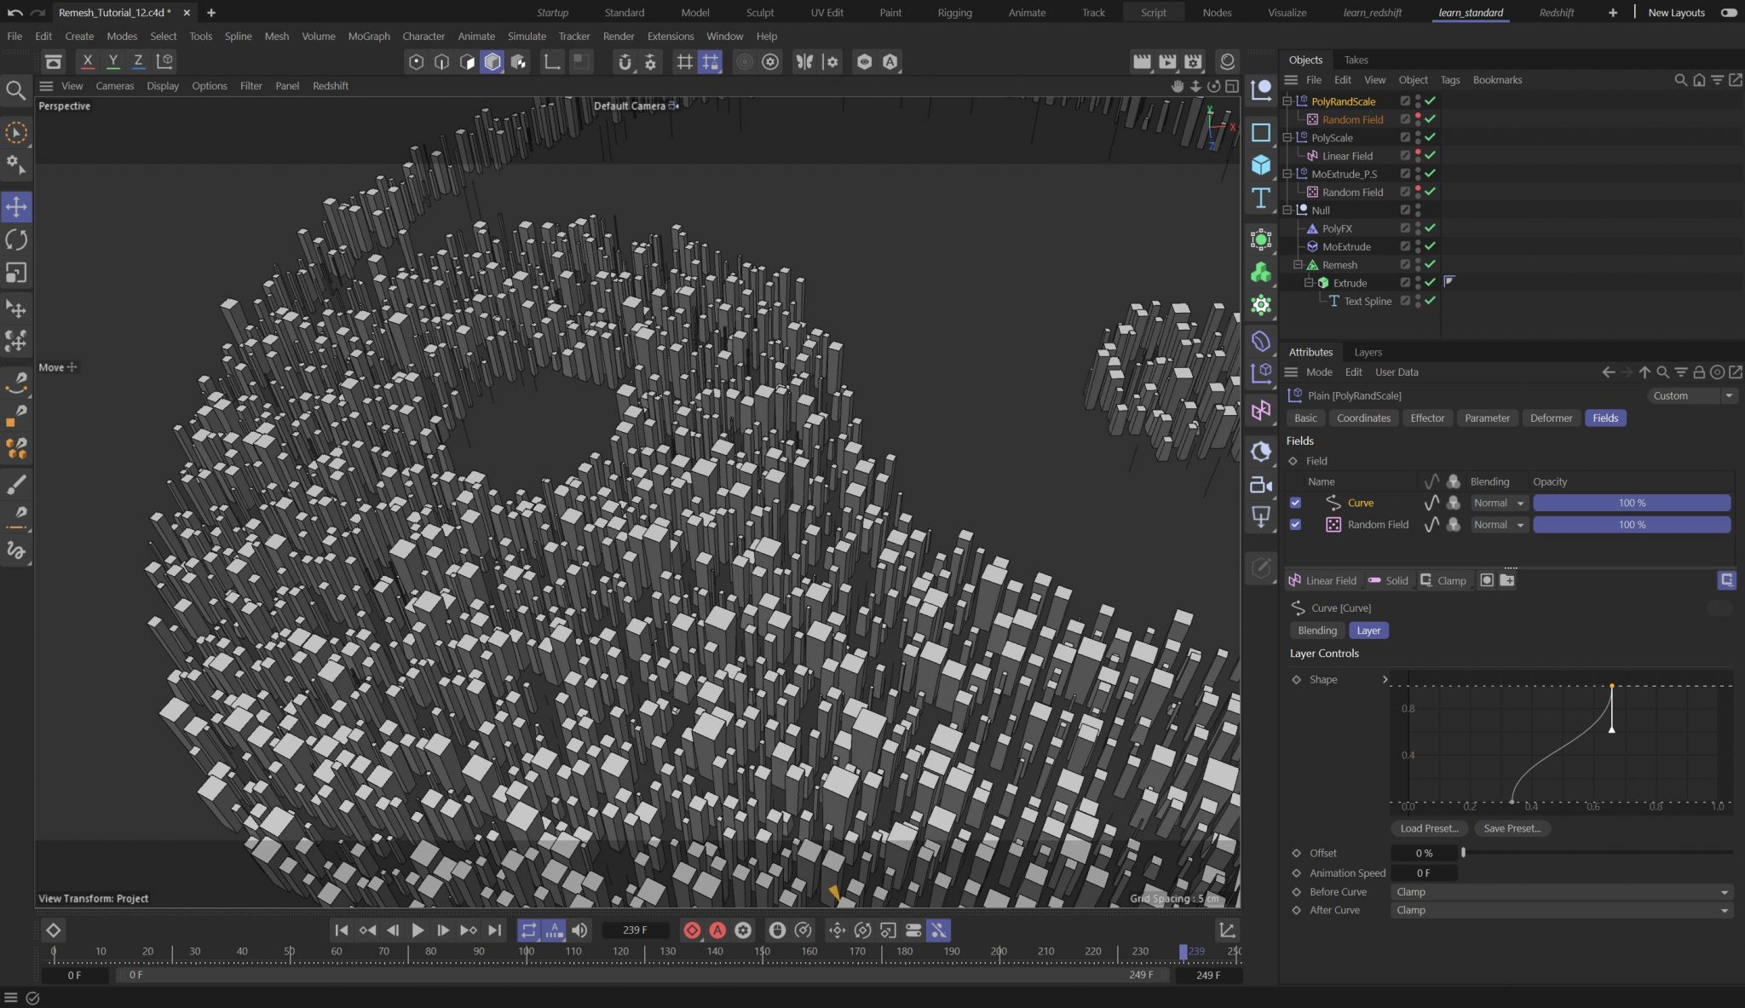Click the Blending tab button for Curve

(1317, 631)
